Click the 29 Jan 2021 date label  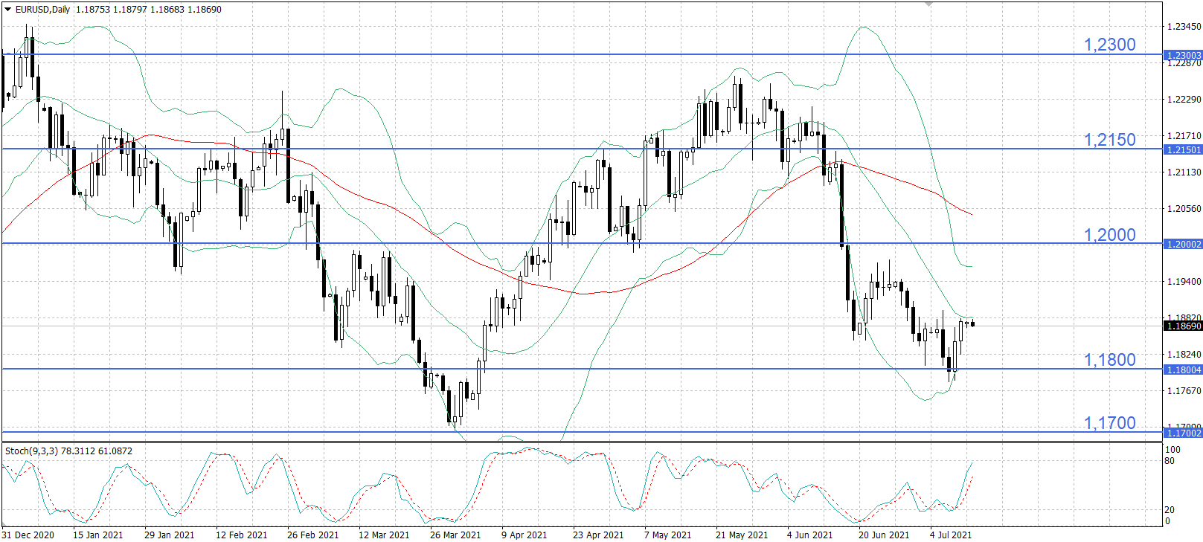coord(170,535)
